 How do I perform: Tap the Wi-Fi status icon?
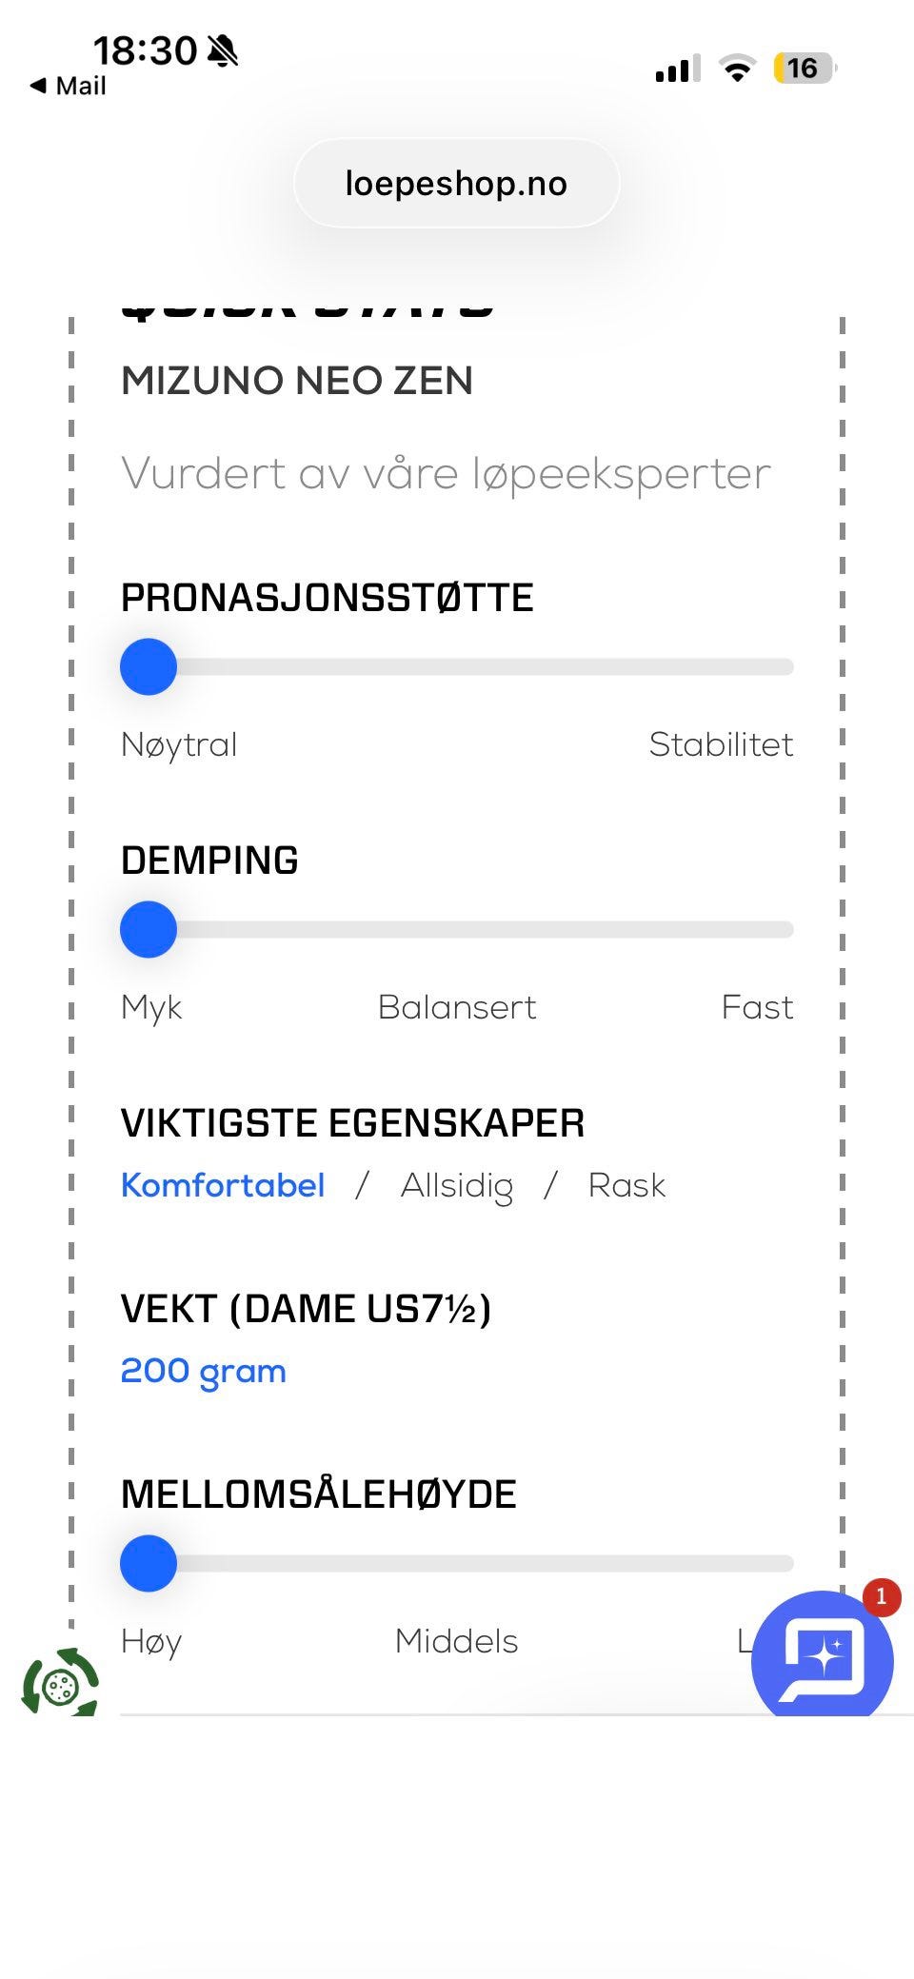click(x=736, y=69)
